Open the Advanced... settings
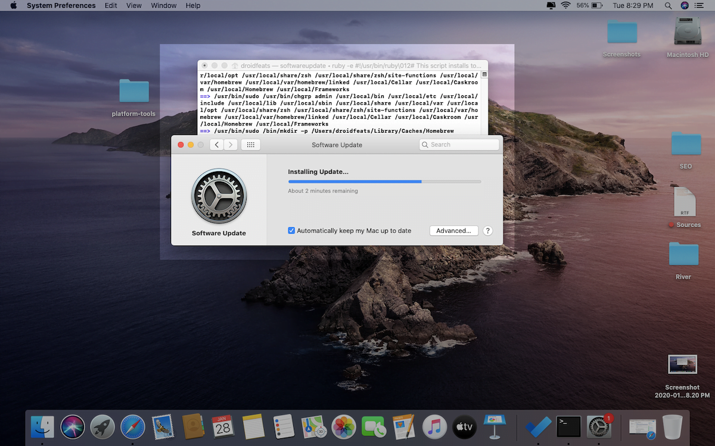The image size is (715, 446). 454,230
